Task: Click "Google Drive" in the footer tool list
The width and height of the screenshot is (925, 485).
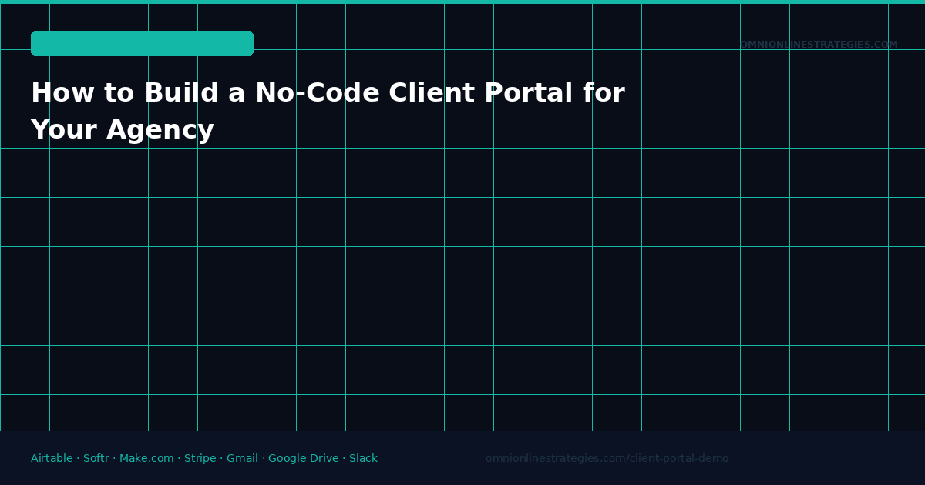Action: (304, 459)
